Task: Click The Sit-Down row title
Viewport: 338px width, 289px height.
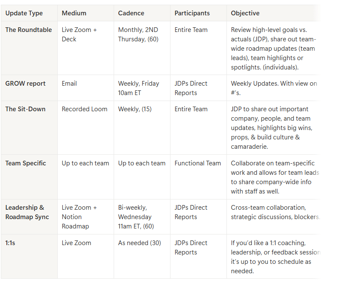Action: coord(26,109)
